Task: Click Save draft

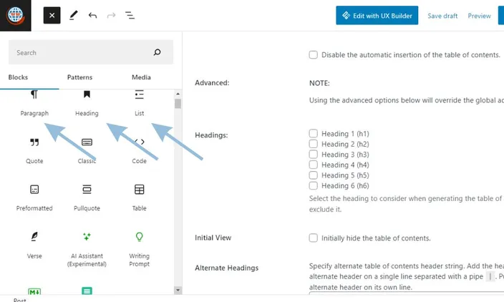Action: point(442,16)
